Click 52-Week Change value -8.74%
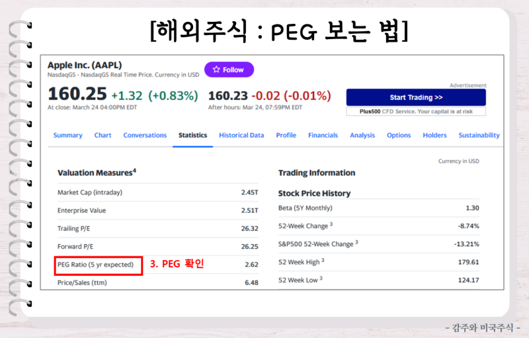Screen dimensions: 529x338 point(469,226)
